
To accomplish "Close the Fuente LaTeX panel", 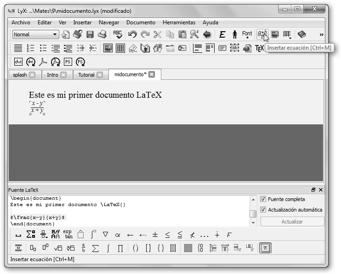I will [x=321, y=190].
